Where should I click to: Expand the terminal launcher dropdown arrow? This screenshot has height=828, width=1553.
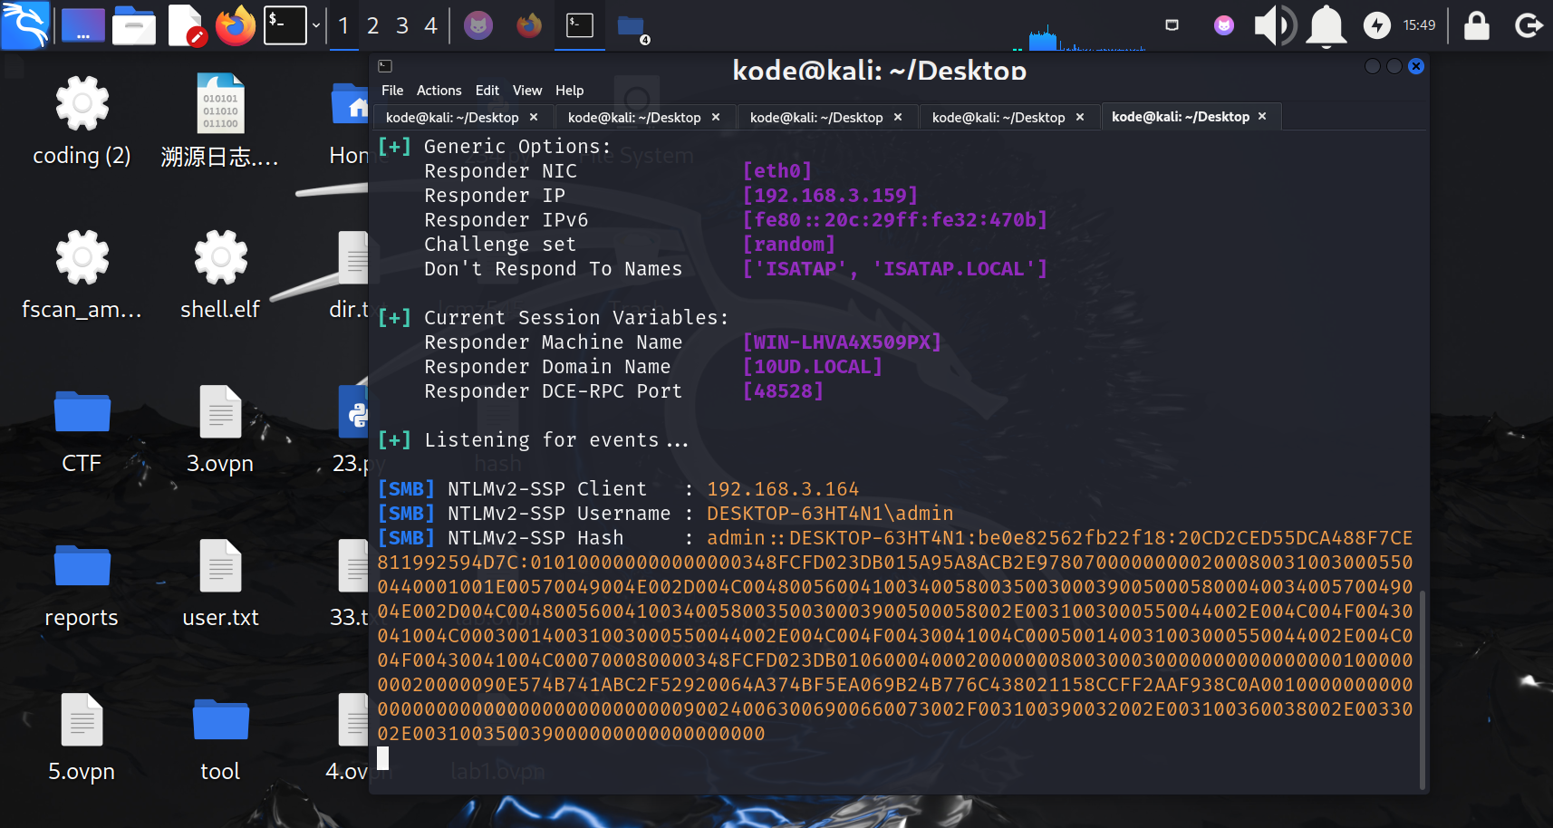316,25
